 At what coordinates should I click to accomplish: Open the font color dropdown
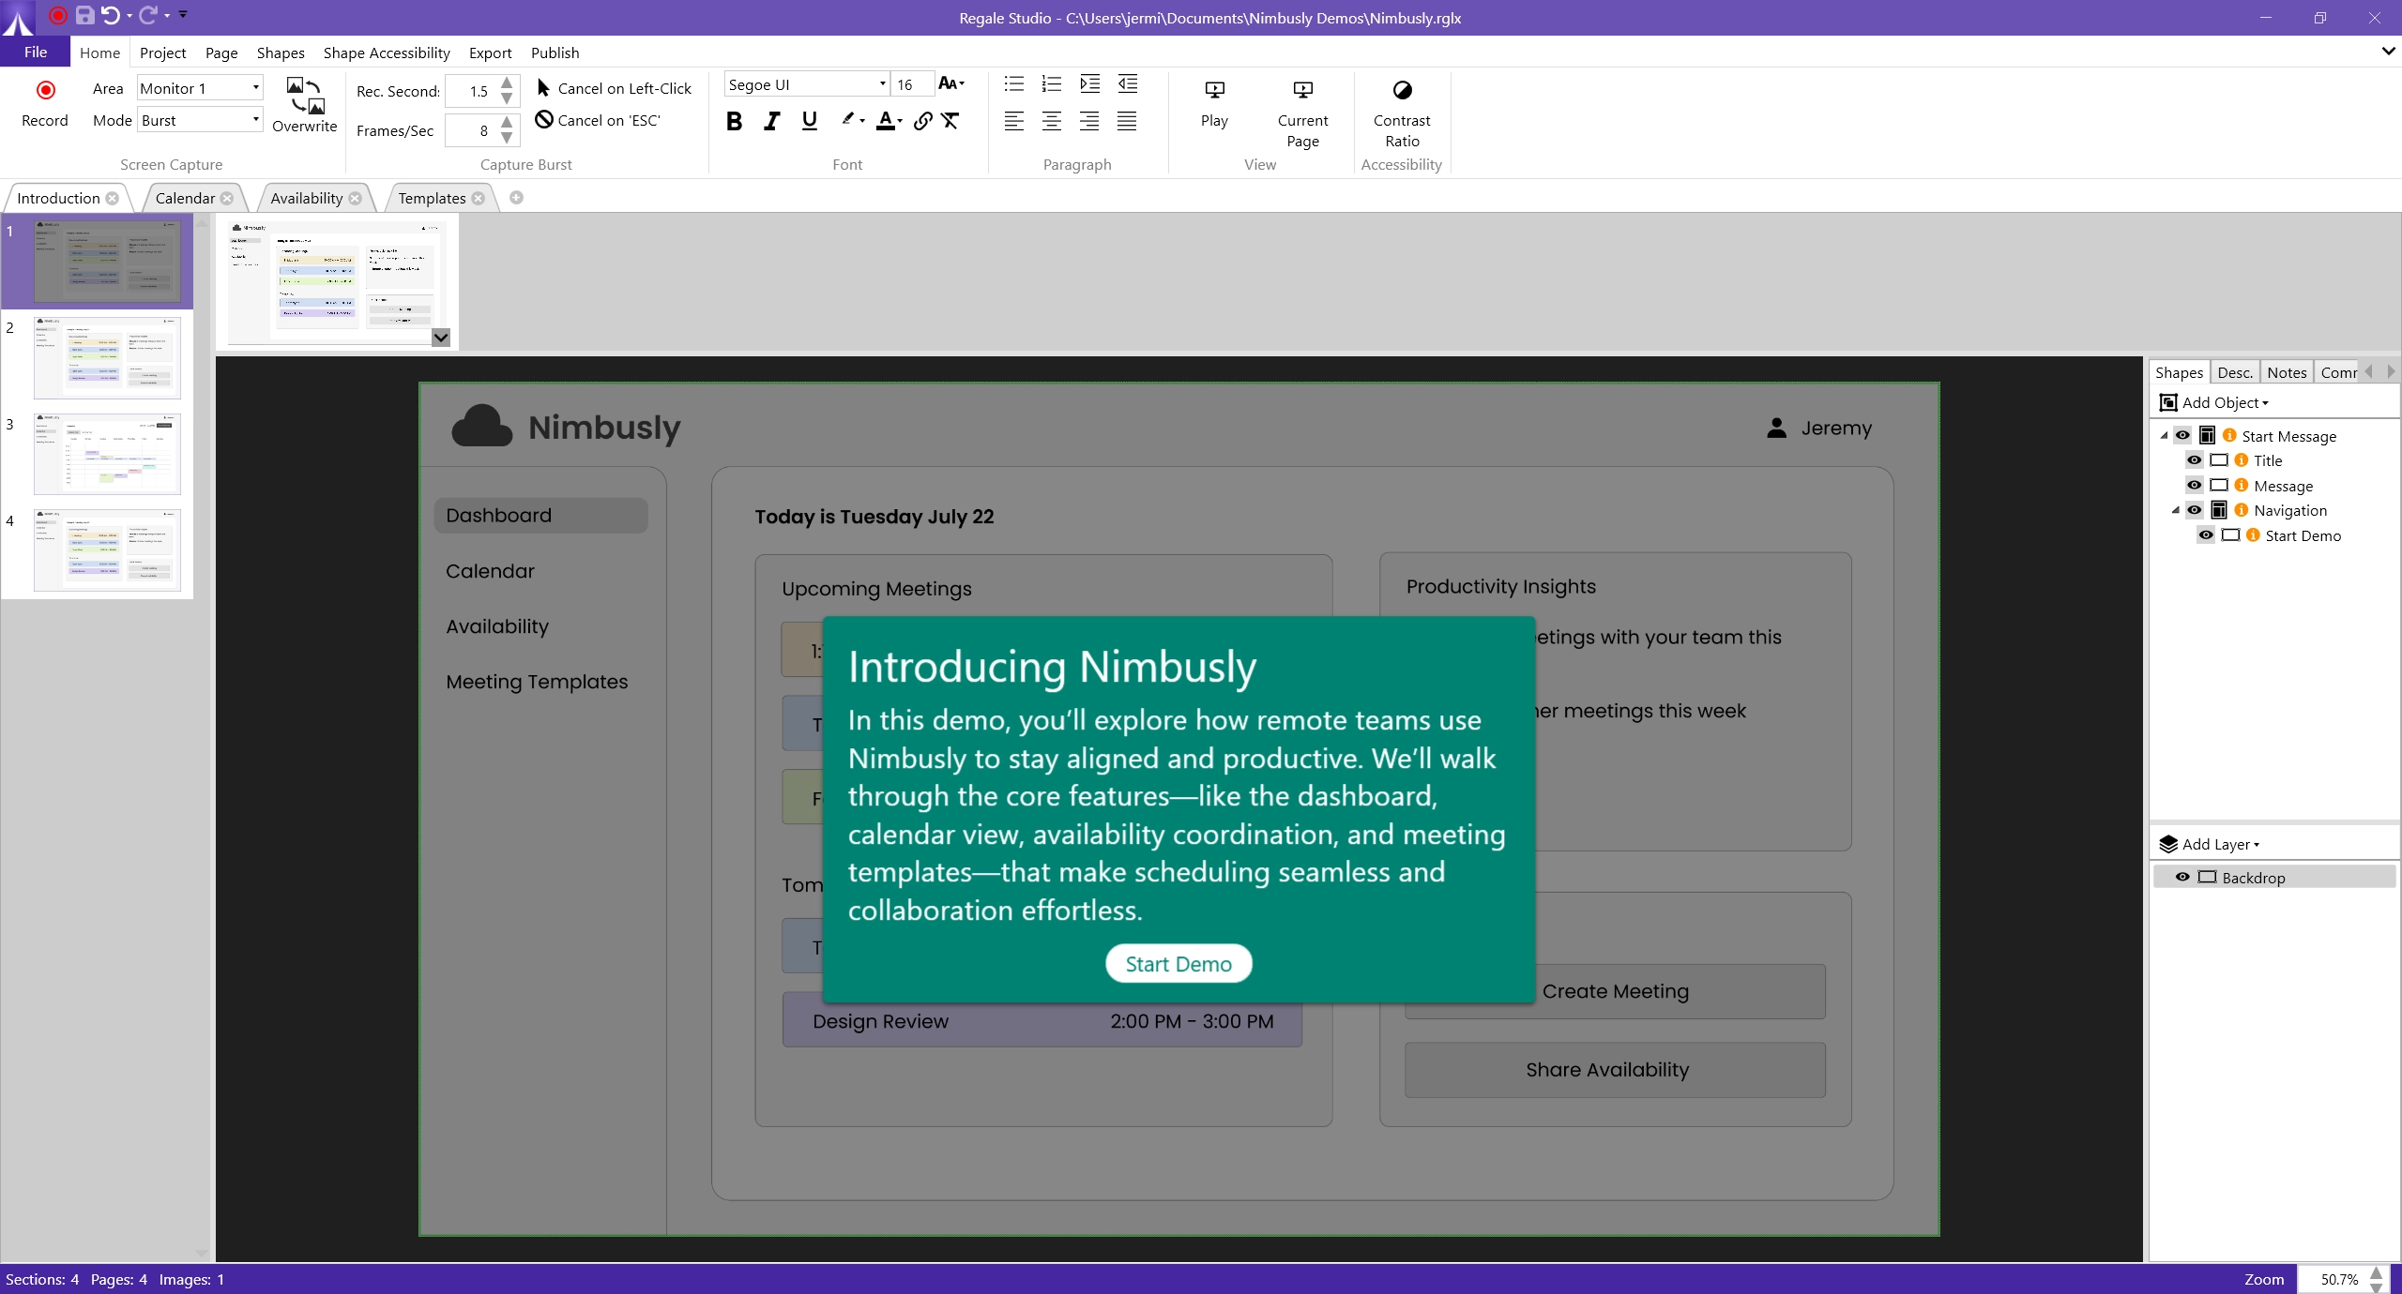pyautogui.click(x=899, y=121)
